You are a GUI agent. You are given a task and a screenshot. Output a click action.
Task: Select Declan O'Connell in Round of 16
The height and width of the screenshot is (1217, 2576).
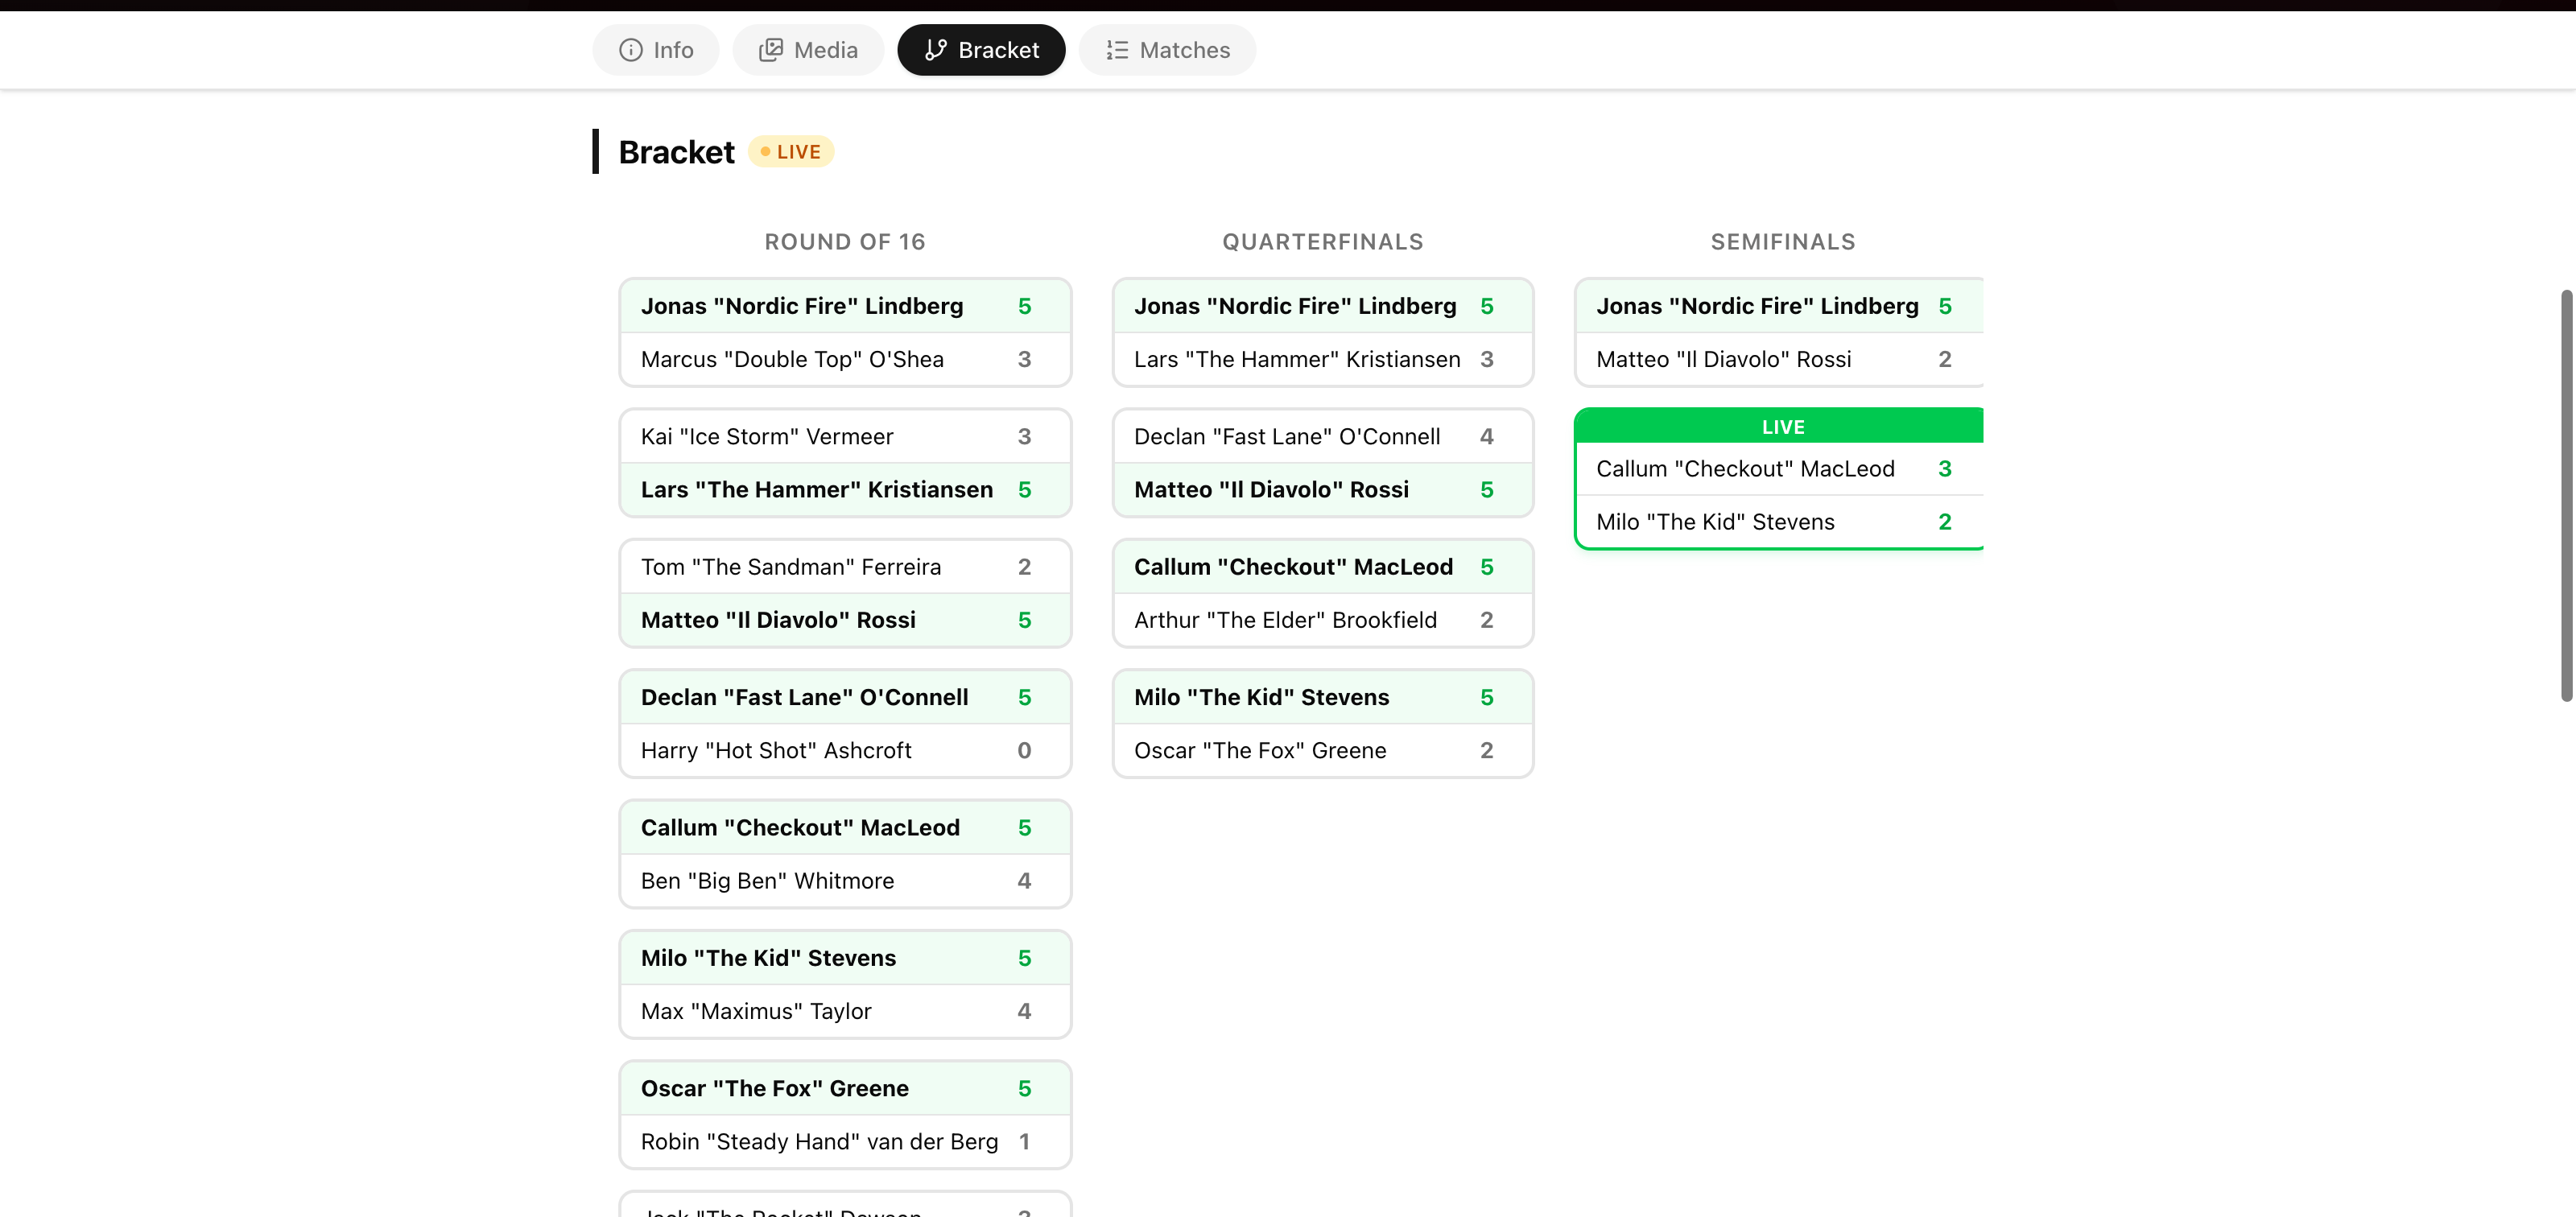tap(845, 697)
